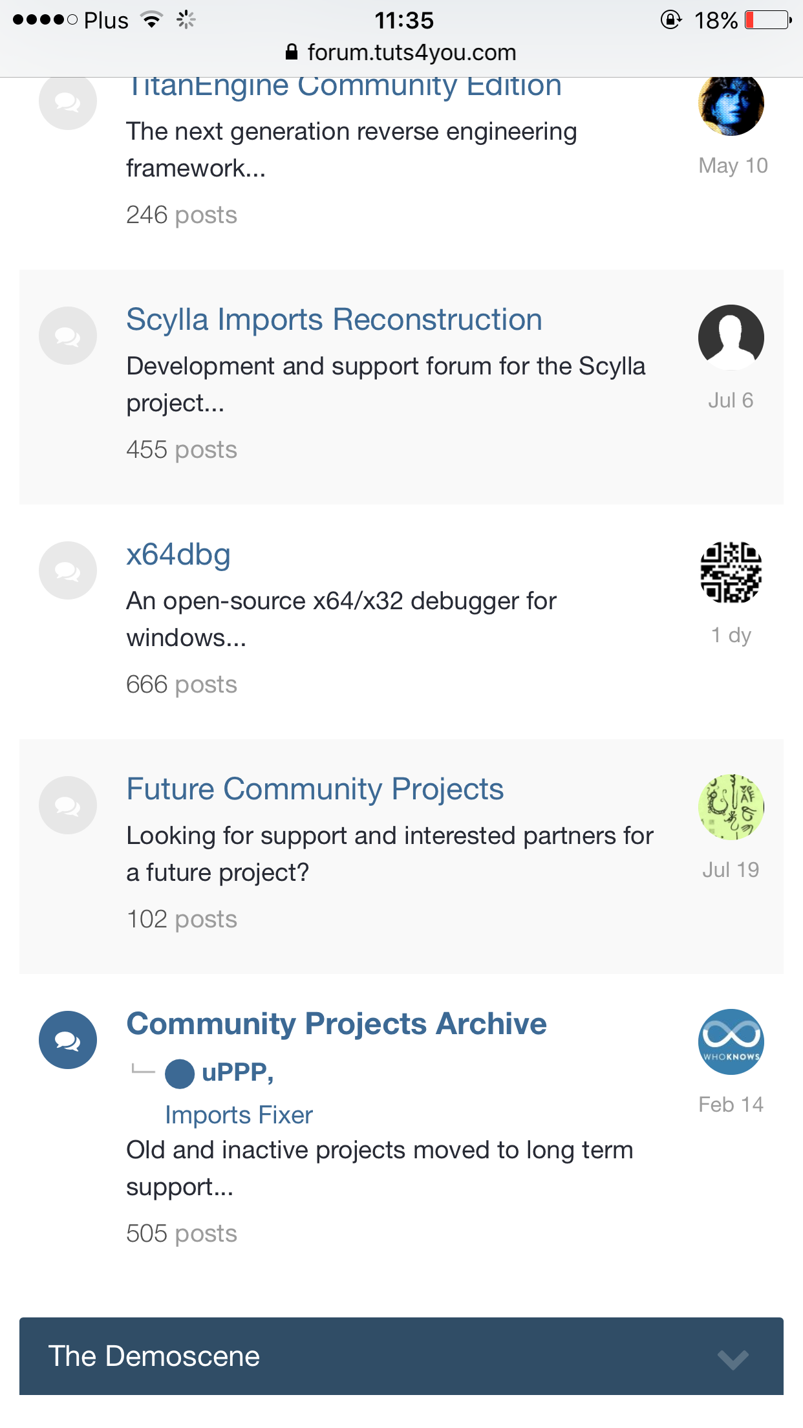
Task: Tap the forum.tuts4you.com address bar
Action: [401, 52]
